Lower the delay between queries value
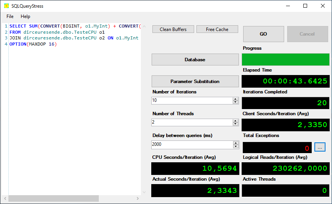 tap(236, 147)
